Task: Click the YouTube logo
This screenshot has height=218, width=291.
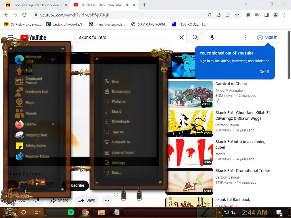Action: [33, 37]
